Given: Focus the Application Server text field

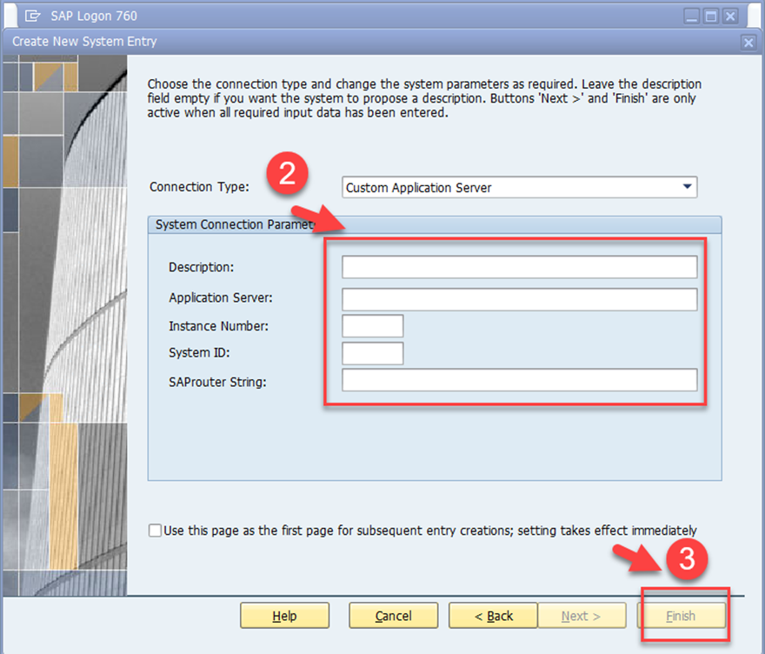Looking at the screenshot, I should [519, 299].
